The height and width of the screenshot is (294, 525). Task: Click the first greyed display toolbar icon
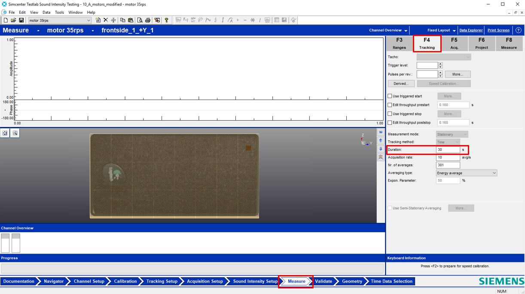click(178, 20)
